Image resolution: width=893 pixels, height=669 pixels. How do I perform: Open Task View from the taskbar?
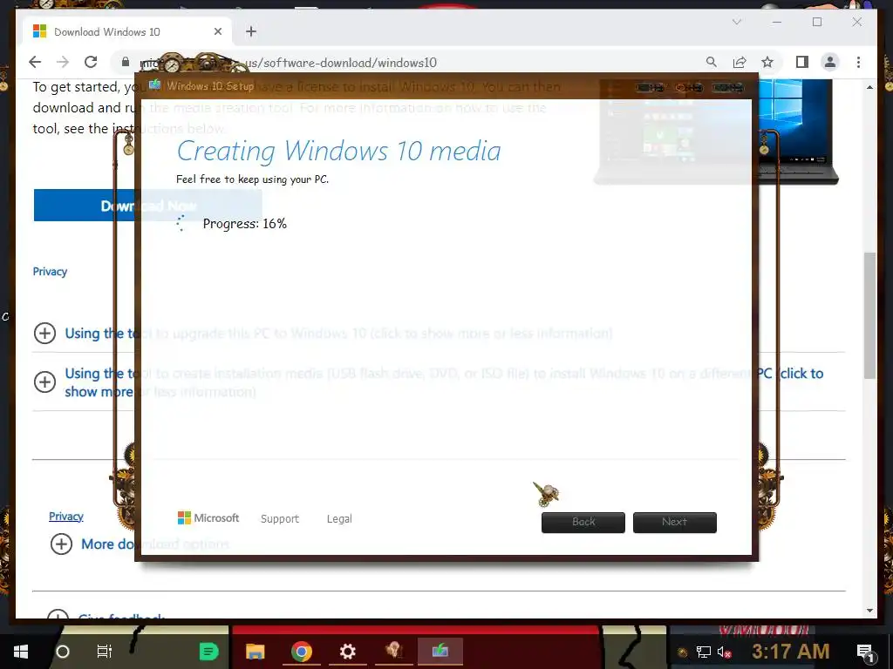tap(105, 652)
